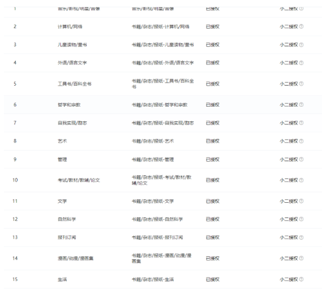Select the 自我实现/励志 category name
The image size is (322, 289).
coord(72,123)
